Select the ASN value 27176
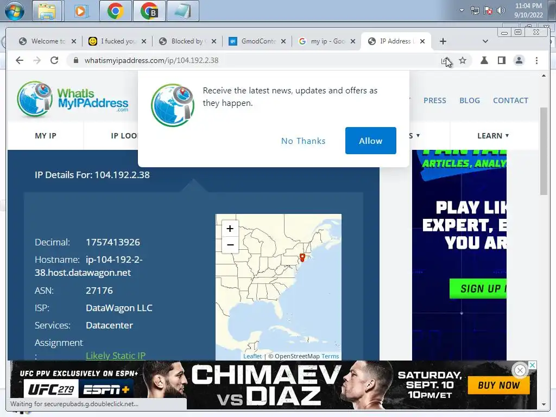This screenshot has height=417, width=556. point(99,290)
